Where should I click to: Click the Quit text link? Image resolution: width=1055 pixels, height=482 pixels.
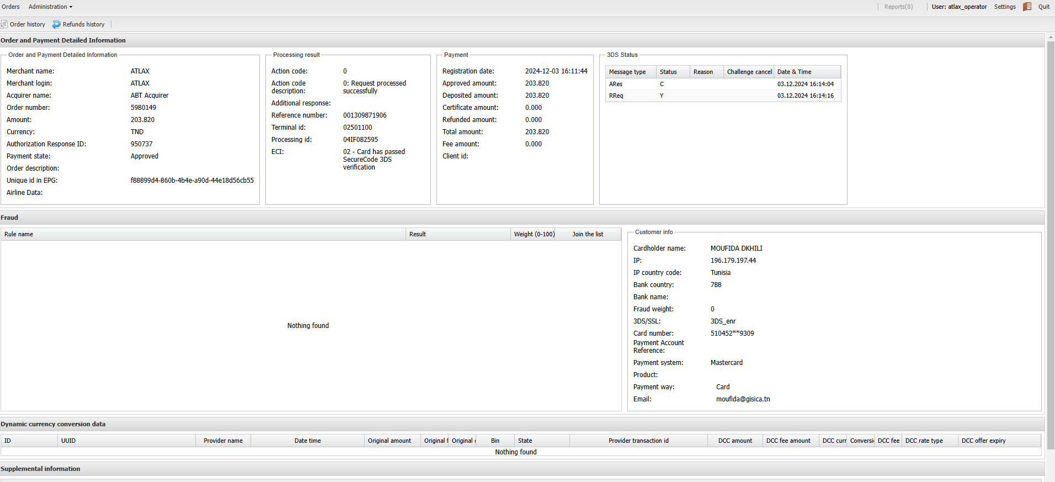[1043, 7]
